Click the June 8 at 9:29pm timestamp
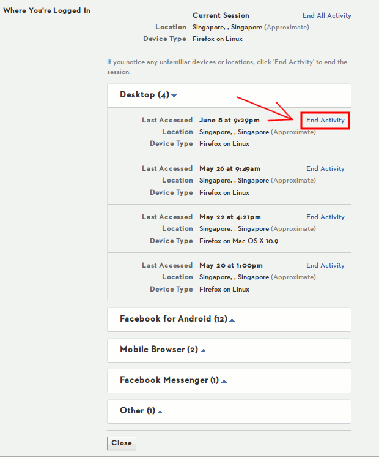The height and width of the screenshot is (463, 379). [x=229, y=120]
